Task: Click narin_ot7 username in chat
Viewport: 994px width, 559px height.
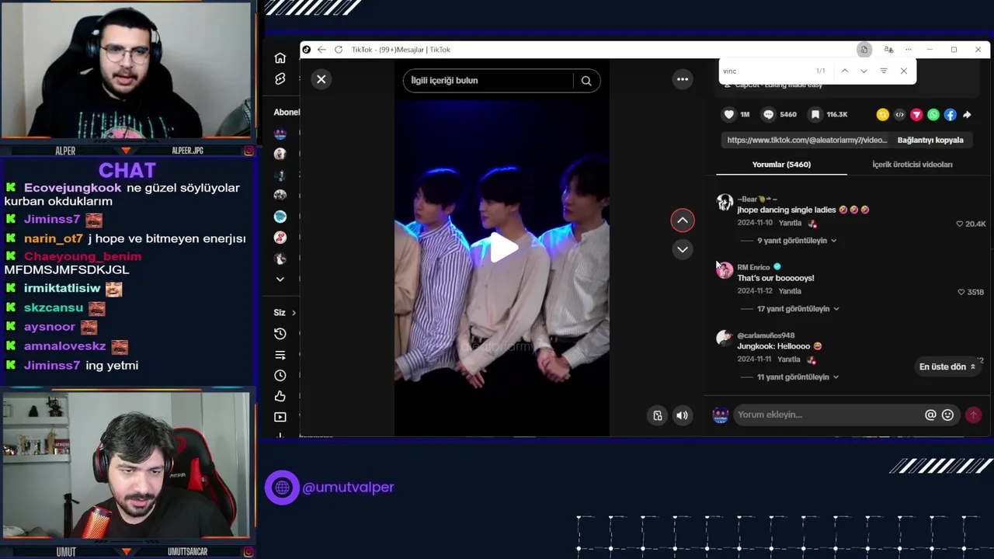Action: click(53, 239)
